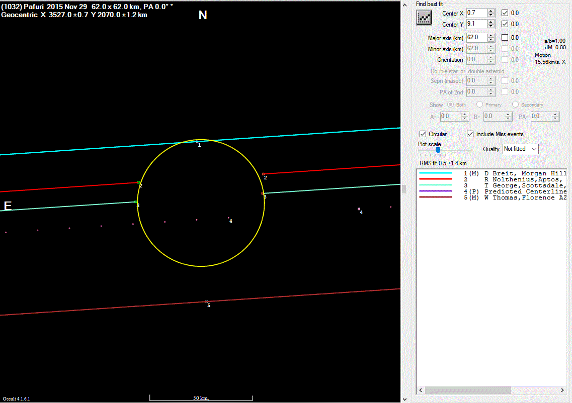
Task: Select observer 3 T George, Scottsdale
Action: click(492, 185)
